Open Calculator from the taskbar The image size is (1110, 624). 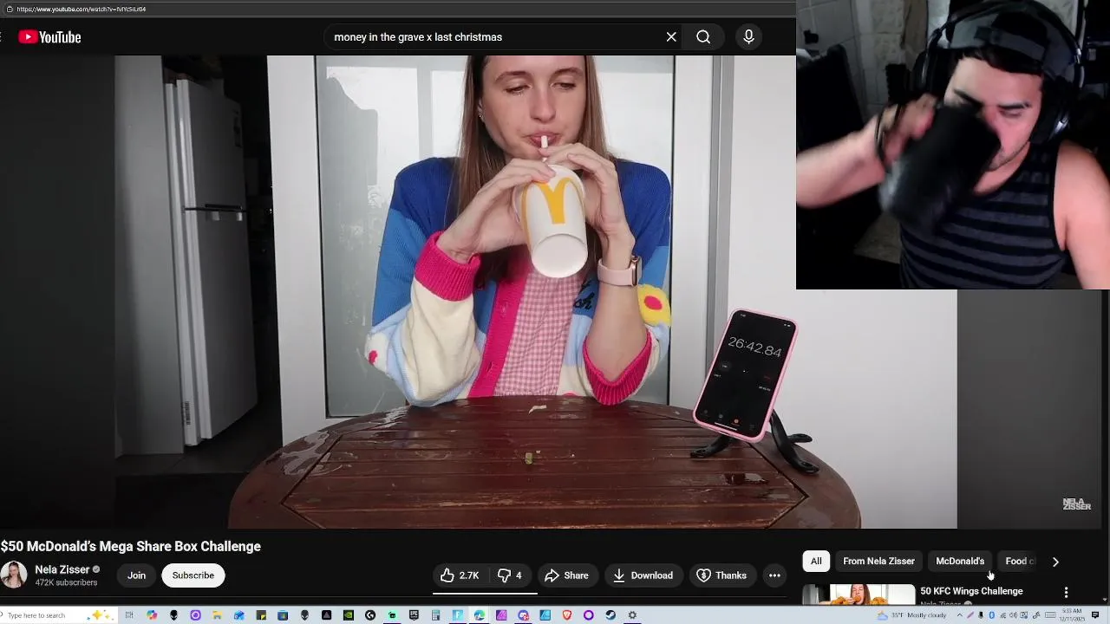coord(435,615)
